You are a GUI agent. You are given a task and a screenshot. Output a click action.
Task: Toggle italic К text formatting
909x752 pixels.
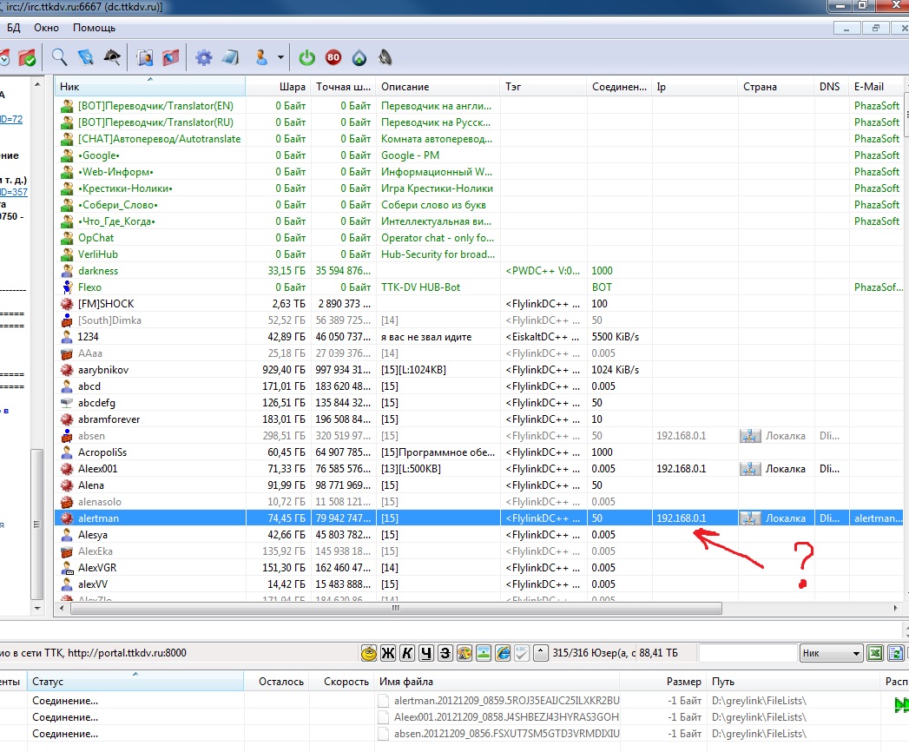pyautogui.click(x=407, y=653)
